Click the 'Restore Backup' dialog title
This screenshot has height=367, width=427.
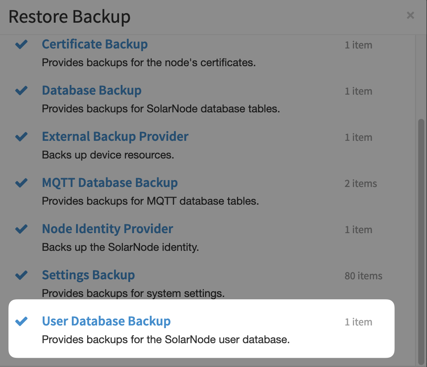70,17
